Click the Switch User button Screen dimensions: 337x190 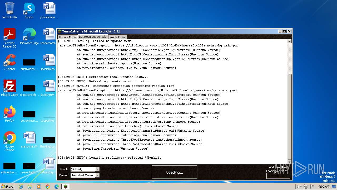[278, 176]
